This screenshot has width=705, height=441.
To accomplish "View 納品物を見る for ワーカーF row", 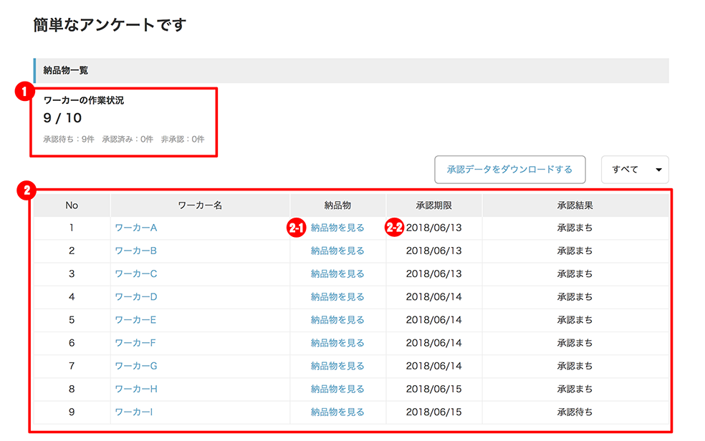I will 337,343.
